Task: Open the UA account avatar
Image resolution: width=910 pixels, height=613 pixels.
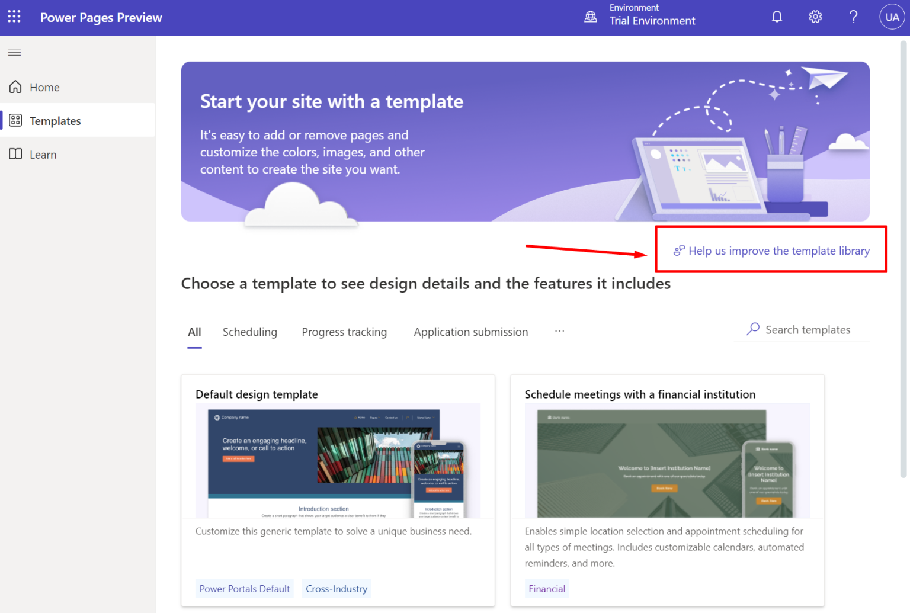Action: click(892, 17)
